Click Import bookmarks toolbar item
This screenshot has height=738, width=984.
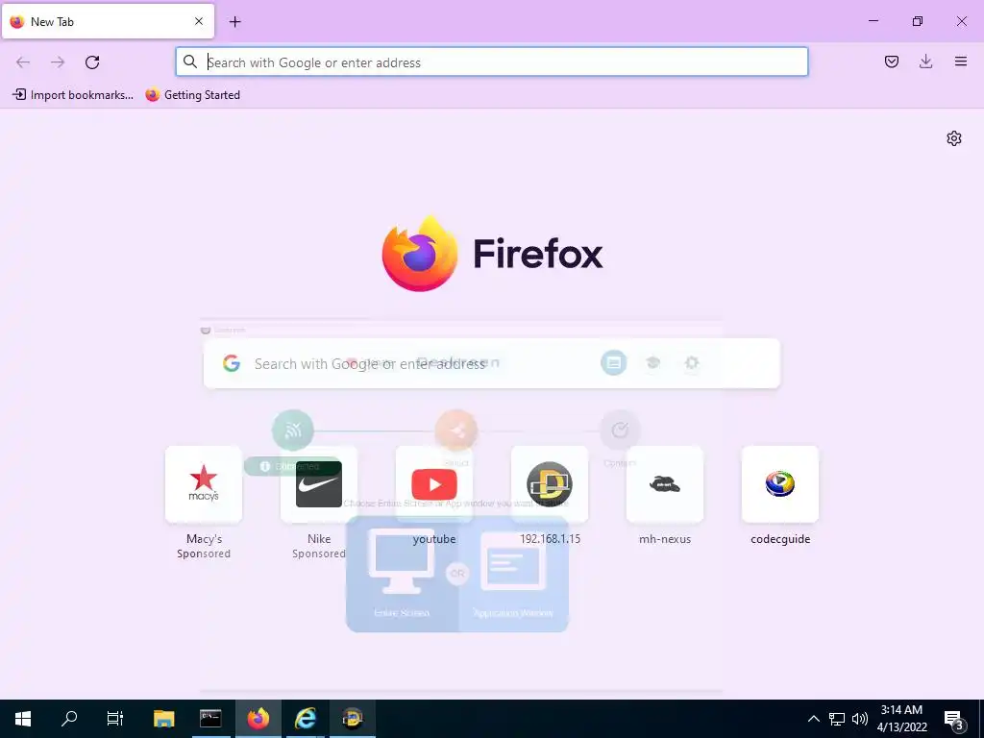pyautogui.click(x=73, y=95)
